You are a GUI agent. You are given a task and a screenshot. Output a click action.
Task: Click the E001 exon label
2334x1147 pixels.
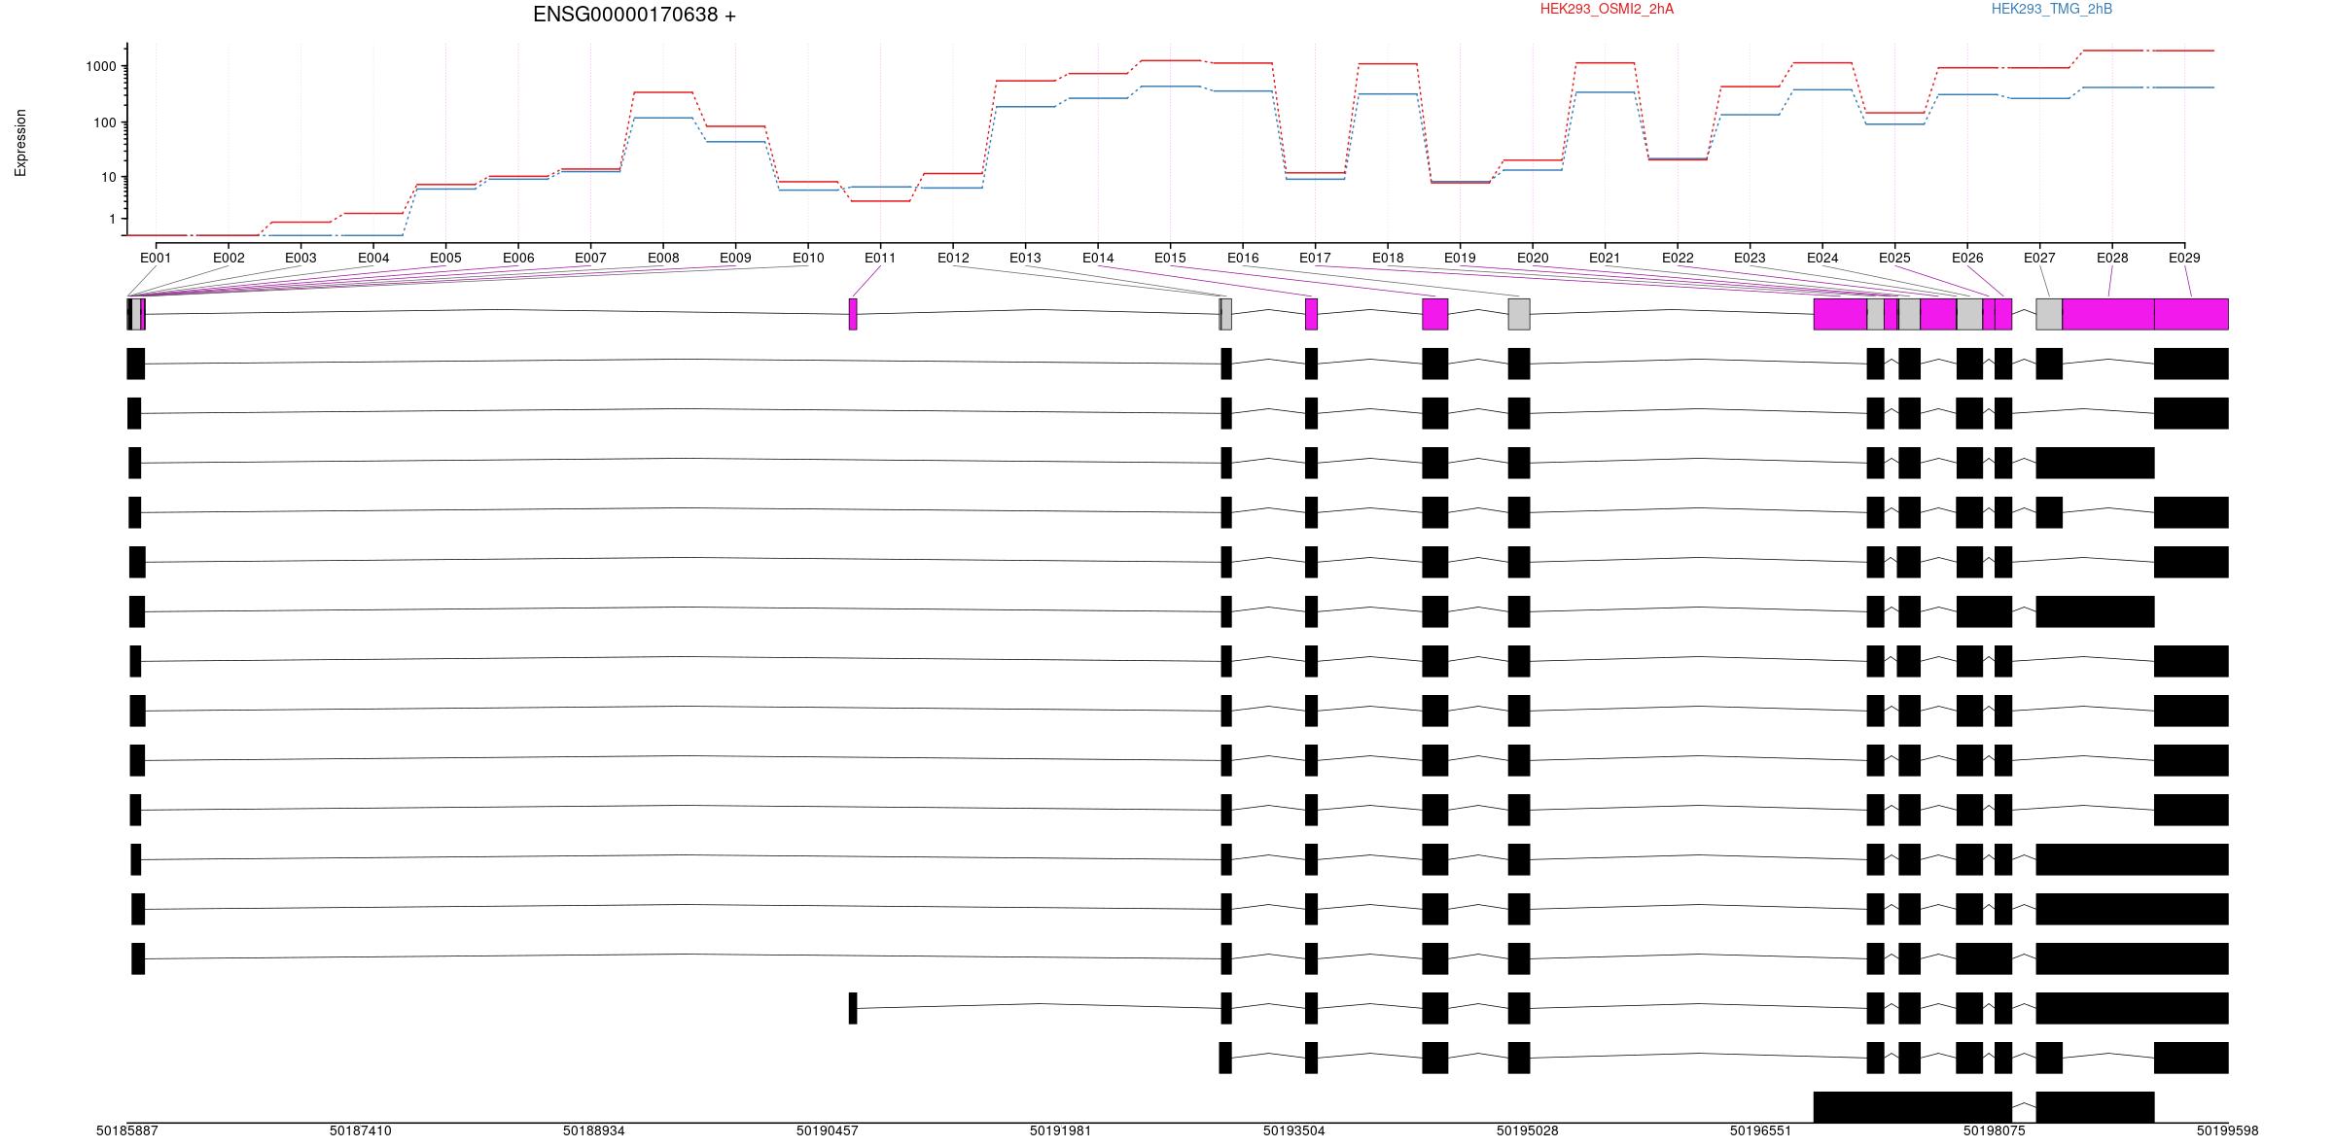point(156,258)
